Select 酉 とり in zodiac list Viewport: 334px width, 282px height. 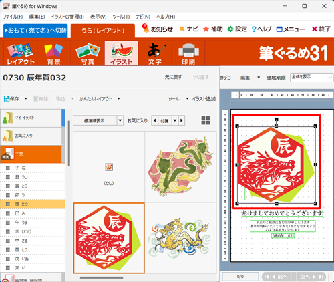pyautogui.click(x=33, y=249)
